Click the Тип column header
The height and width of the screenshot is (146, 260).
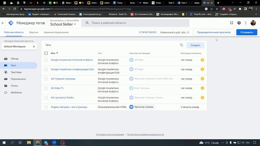100,53
